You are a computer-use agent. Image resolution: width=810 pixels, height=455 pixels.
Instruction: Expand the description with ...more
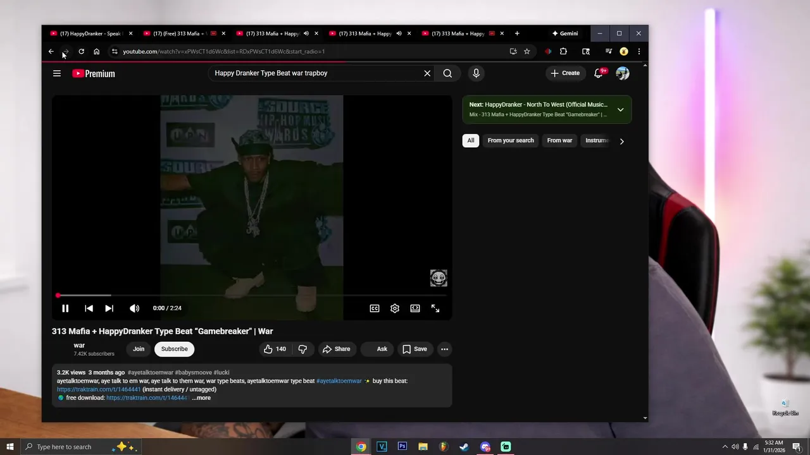tap(202, 398)
